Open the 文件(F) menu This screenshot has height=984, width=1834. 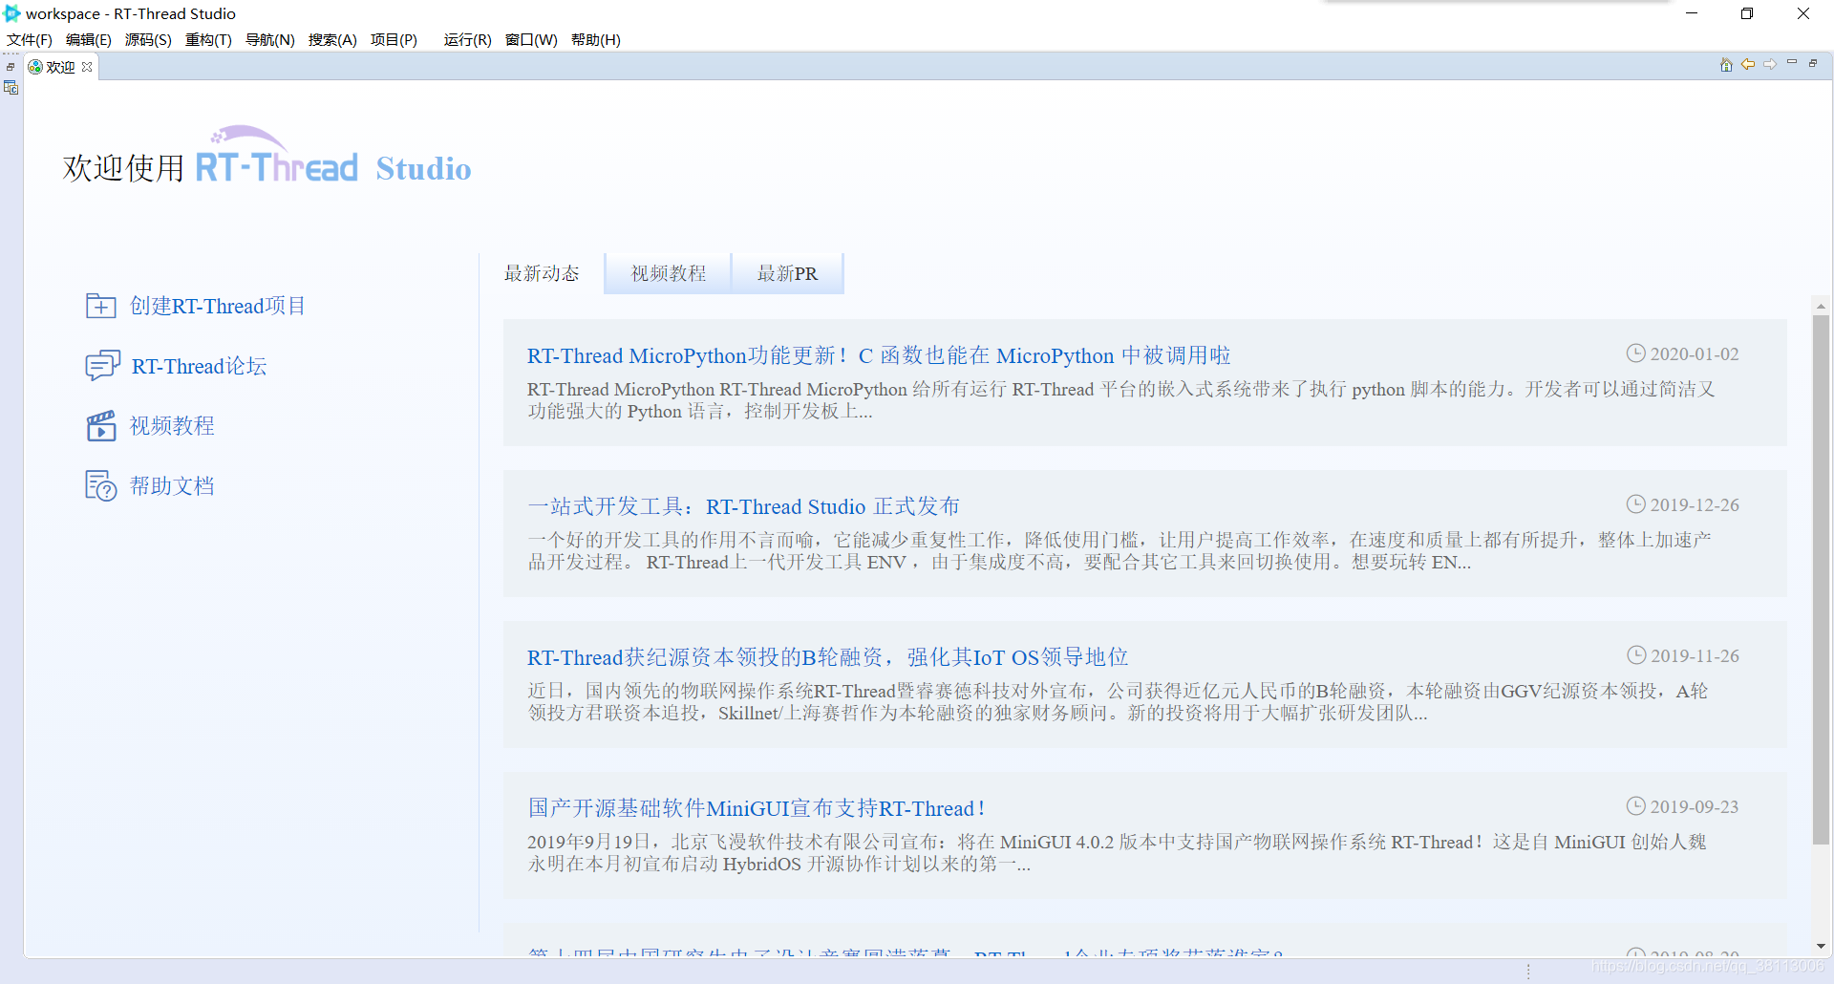point(30,39)
